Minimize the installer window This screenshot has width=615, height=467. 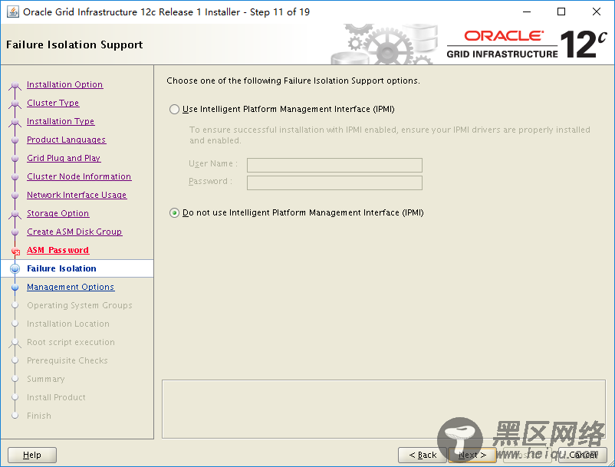pyautogui.click(x=527, y=12)
